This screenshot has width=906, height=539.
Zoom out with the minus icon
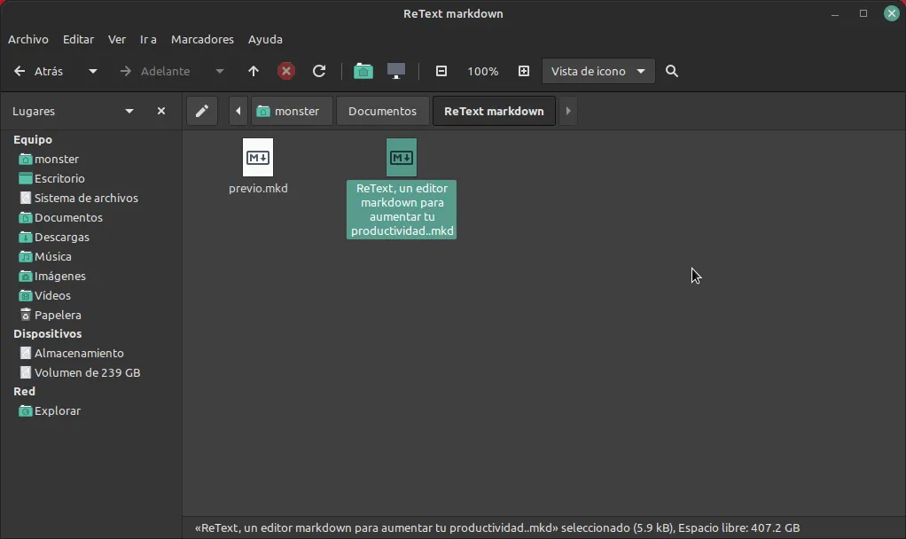pyautogui.click(x=441, y=71)
